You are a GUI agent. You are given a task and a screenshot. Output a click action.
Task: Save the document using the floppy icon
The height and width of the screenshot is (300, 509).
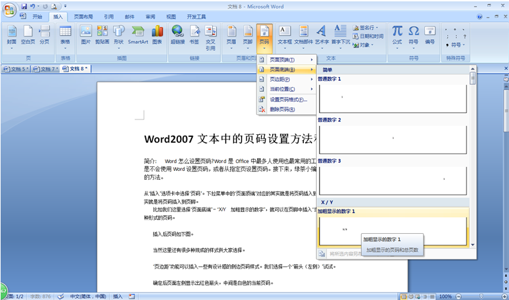24,6
